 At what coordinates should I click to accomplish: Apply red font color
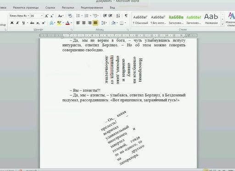click(67, 23)
